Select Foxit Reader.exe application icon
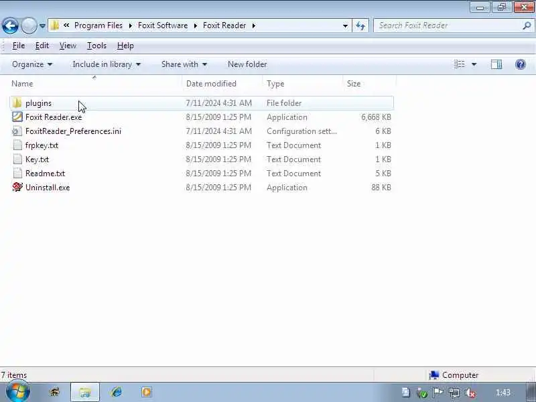The width and height of the screenshot is (536, 402). 17,117
